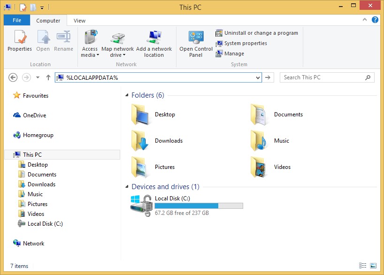
Task: Click Uninstall or change a program
Action: [x=257, y=33]
